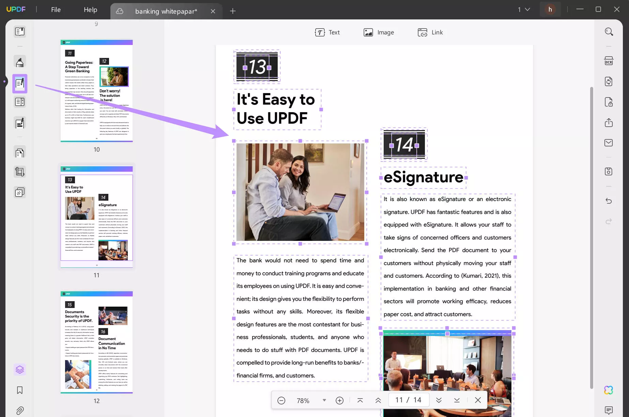Open the Comments panel icon
This screenshot has height=417, width=629.
click(x=609, y=410)
